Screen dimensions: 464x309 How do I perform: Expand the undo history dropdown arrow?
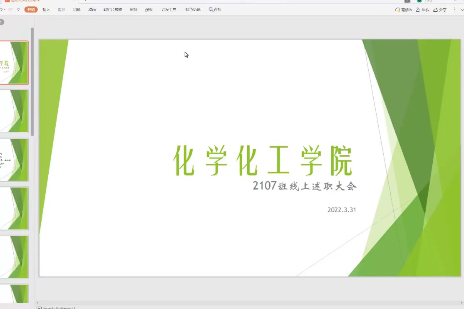[x=5, y=10]
